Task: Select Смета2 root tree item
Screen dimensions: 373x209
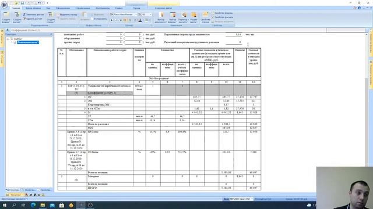Action: [17, 39]
